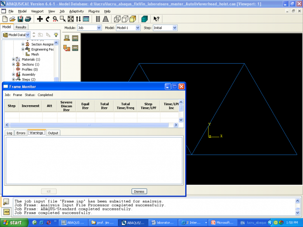
Task: Click the Dismiss button
Action: click(139, 191)
